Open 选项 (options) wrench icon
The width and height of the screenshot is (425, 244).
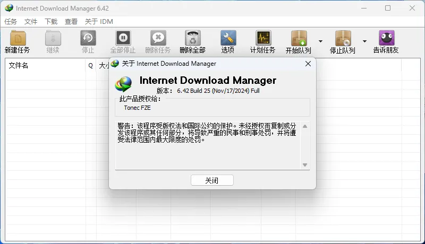click(228, 38)
